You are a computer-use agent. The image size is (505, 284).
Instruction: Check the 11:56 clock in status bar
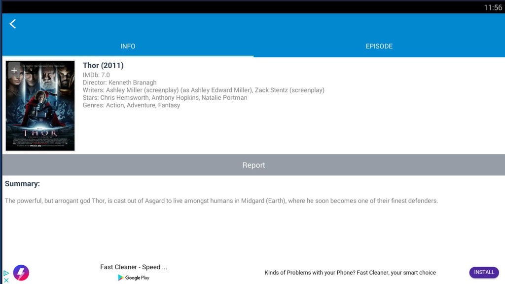[x=493, y=7]
